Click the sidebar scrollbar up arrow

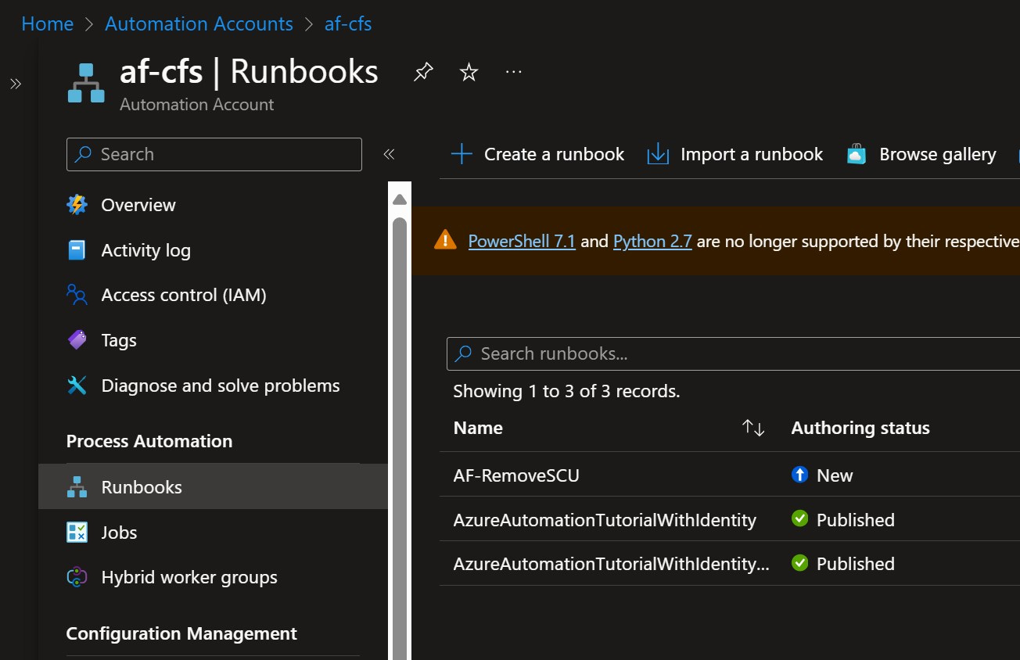(400, 200)
